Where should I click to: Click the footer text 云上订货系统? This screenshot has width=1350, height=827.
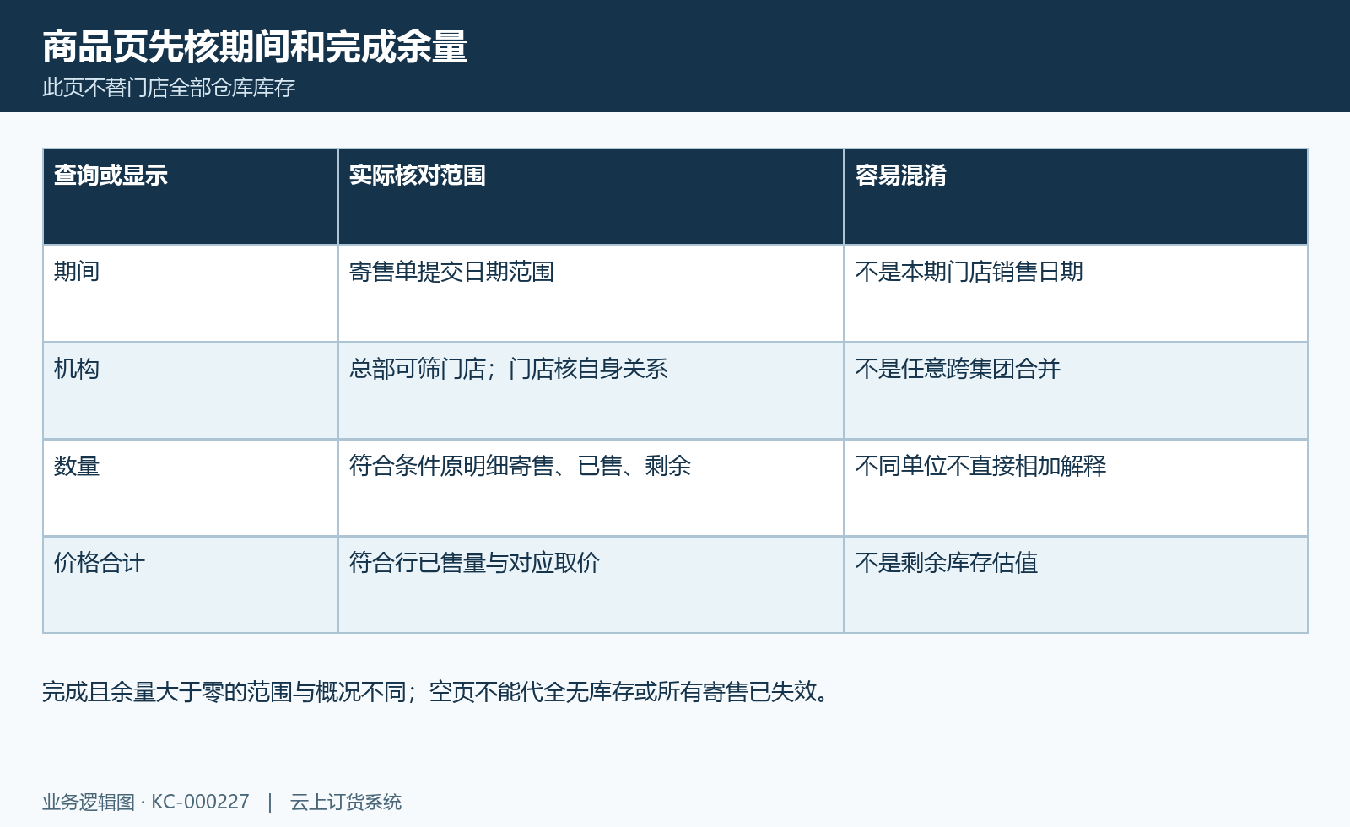pyautogui.click(x=346, y=802)
